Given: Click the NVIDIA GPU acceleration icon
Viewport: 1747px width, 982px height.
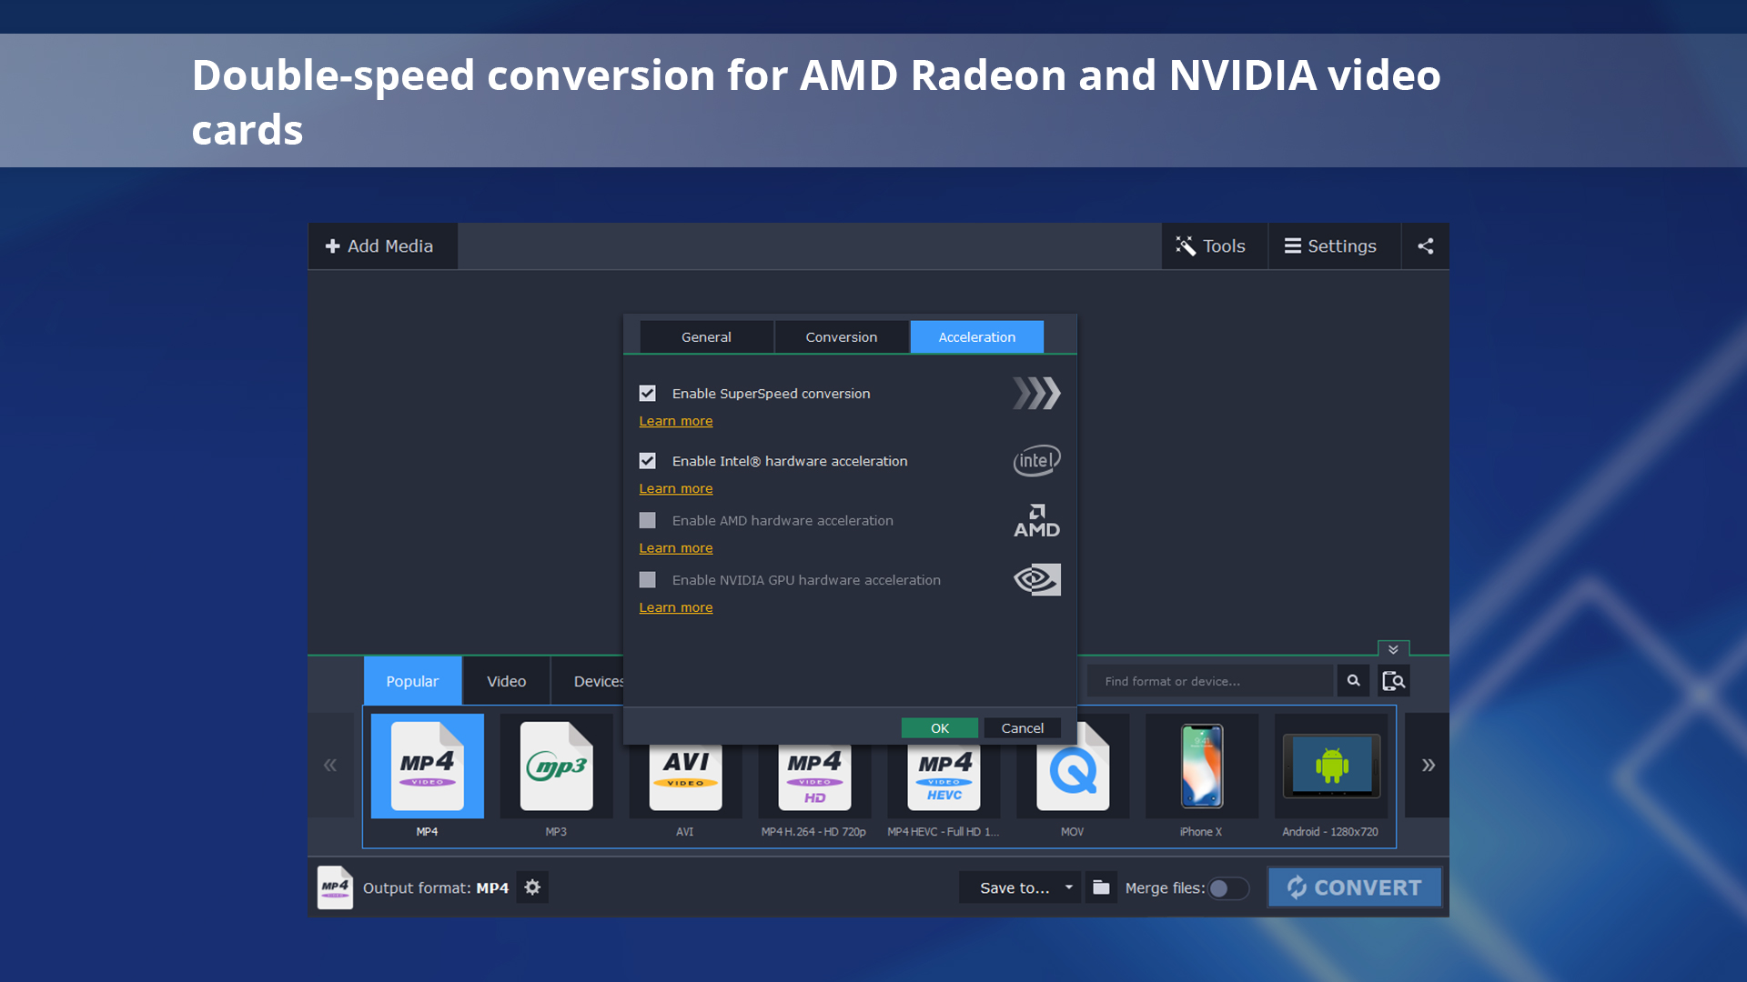Looking at the screenshot, I should (1035, 580).
